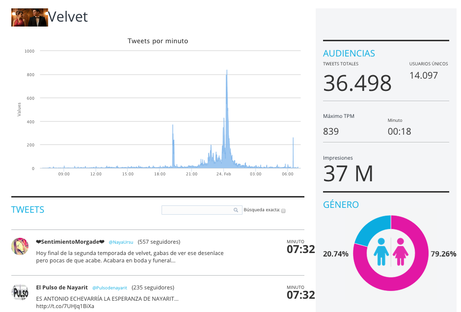Click the ❤SentimientoMorgade❤ username
Screen dimensions: 461x312
pyautogui.click(x=70, y=242)
